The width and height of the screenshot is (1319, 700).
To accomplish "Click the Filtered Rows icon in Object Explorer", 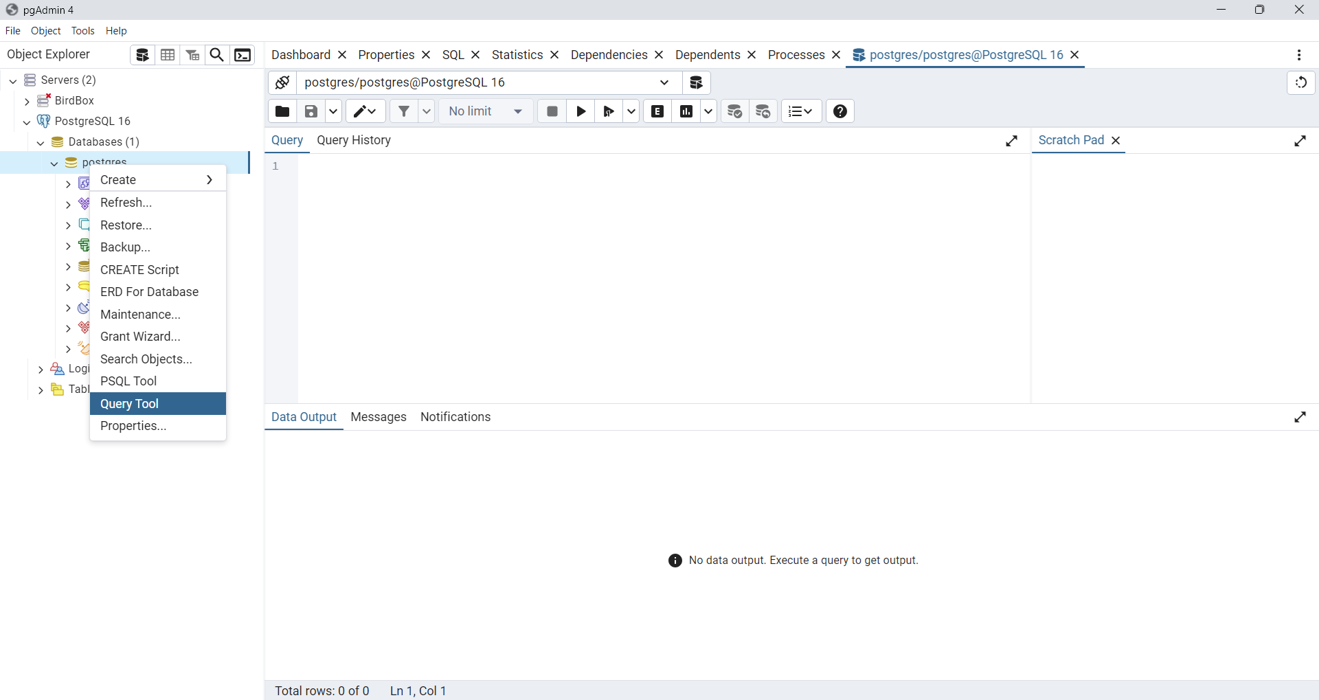I will (193, 55).
